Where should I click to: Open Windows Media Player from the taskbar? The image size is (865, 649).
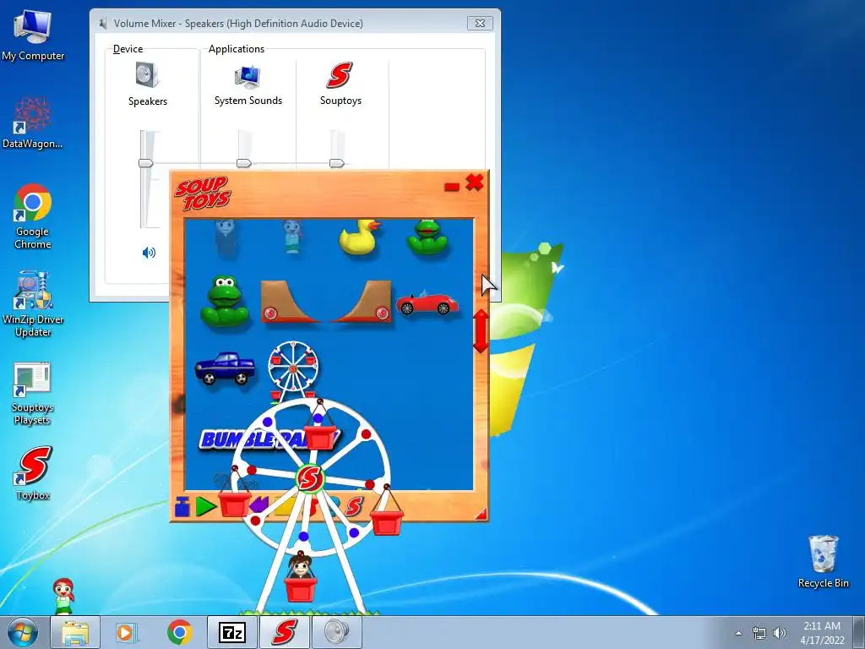pyautogui.click(x=126, y=632)
